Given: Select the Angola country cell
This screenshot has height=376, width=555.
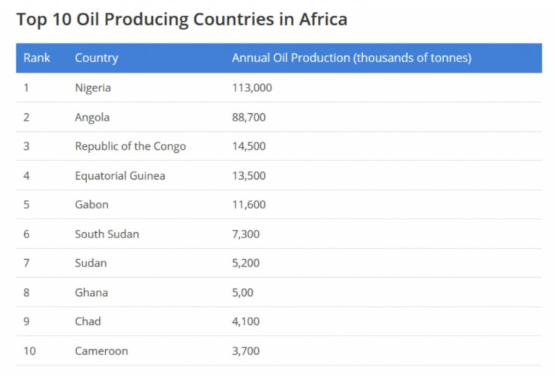Looking at the screenshot, I should (92, 117).
